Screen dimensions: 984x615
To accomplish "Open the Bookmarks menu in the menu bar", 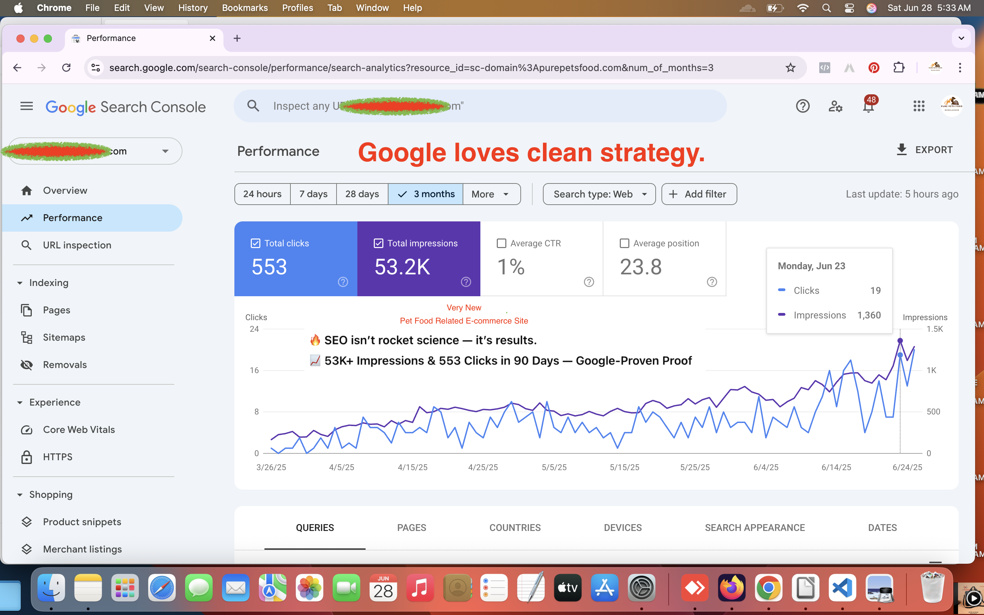I will pos(244,8).
